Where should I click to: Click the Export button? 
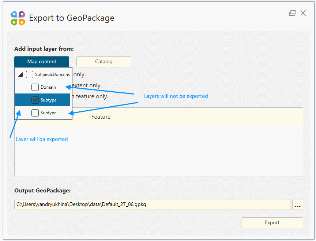tap(272, 222)
